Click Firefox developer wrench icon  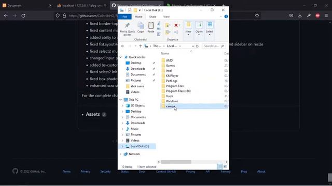[x=309, y=16]
